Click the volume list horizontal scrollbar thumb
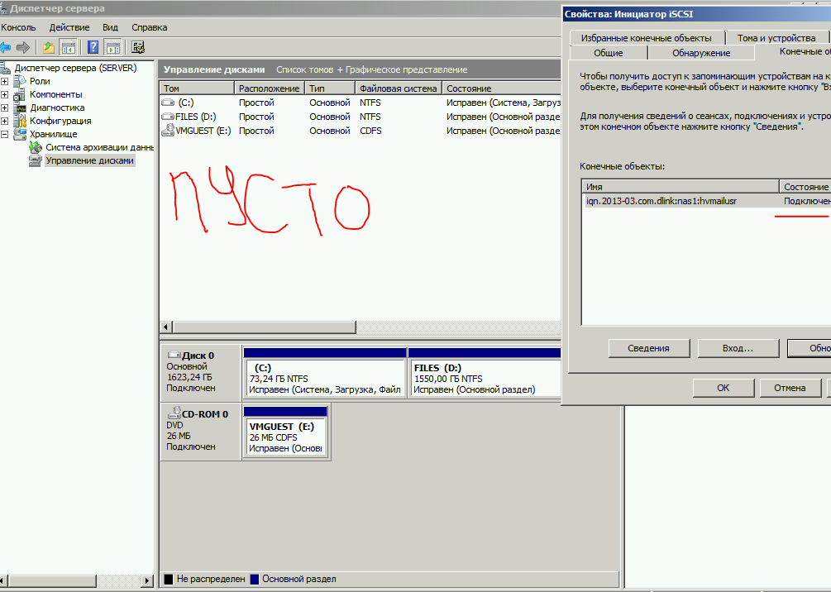 (265, 327)
